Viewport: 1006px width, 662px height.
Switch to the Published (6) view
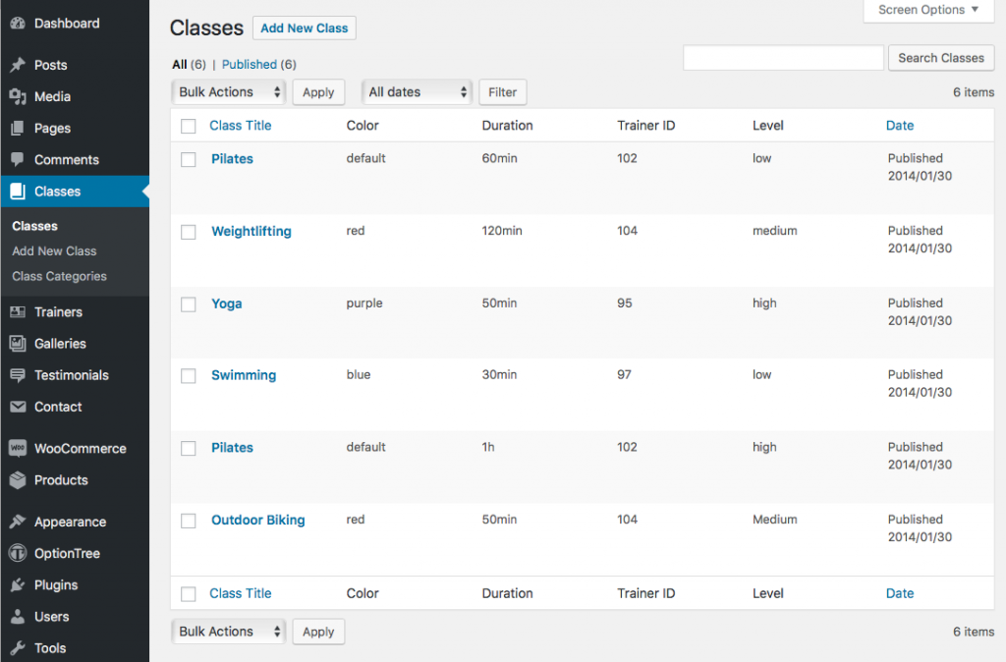point(257,64)
